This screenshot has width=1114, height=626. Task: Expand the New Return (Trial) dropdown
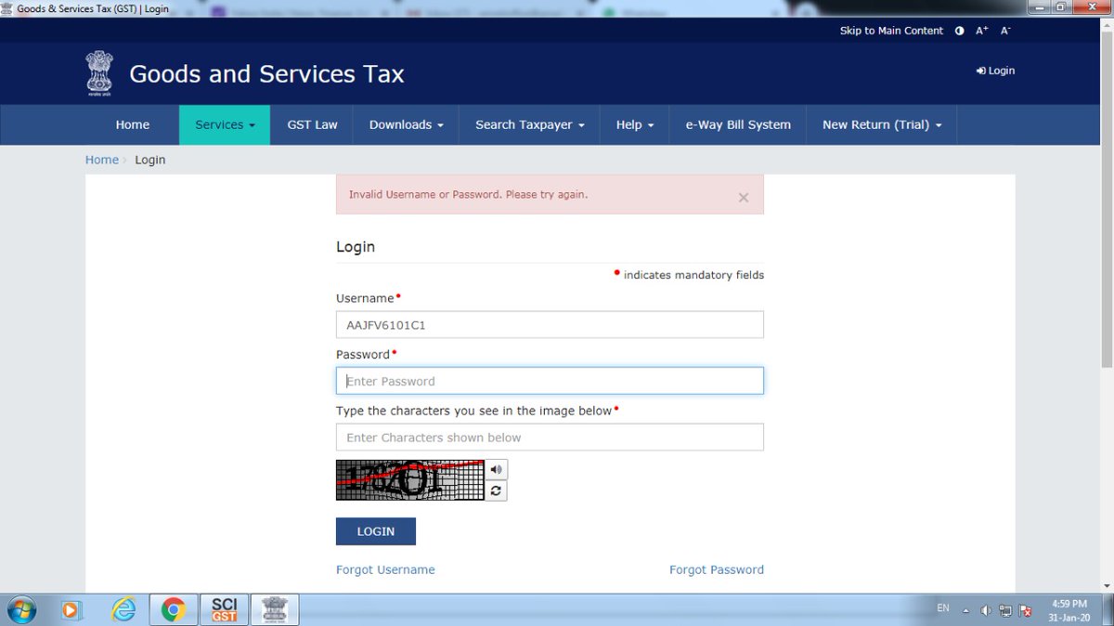click(882, 124)
